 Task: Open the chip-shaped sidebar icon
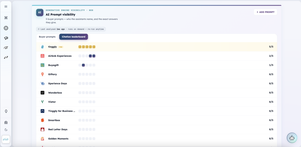(6, 28)
